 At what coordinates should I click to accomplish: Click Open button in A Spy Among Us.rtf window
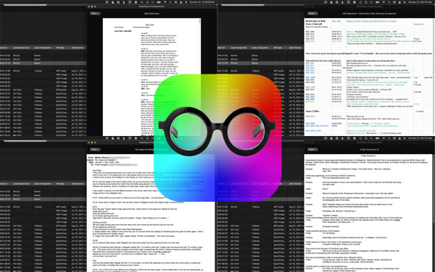[312, 149]
